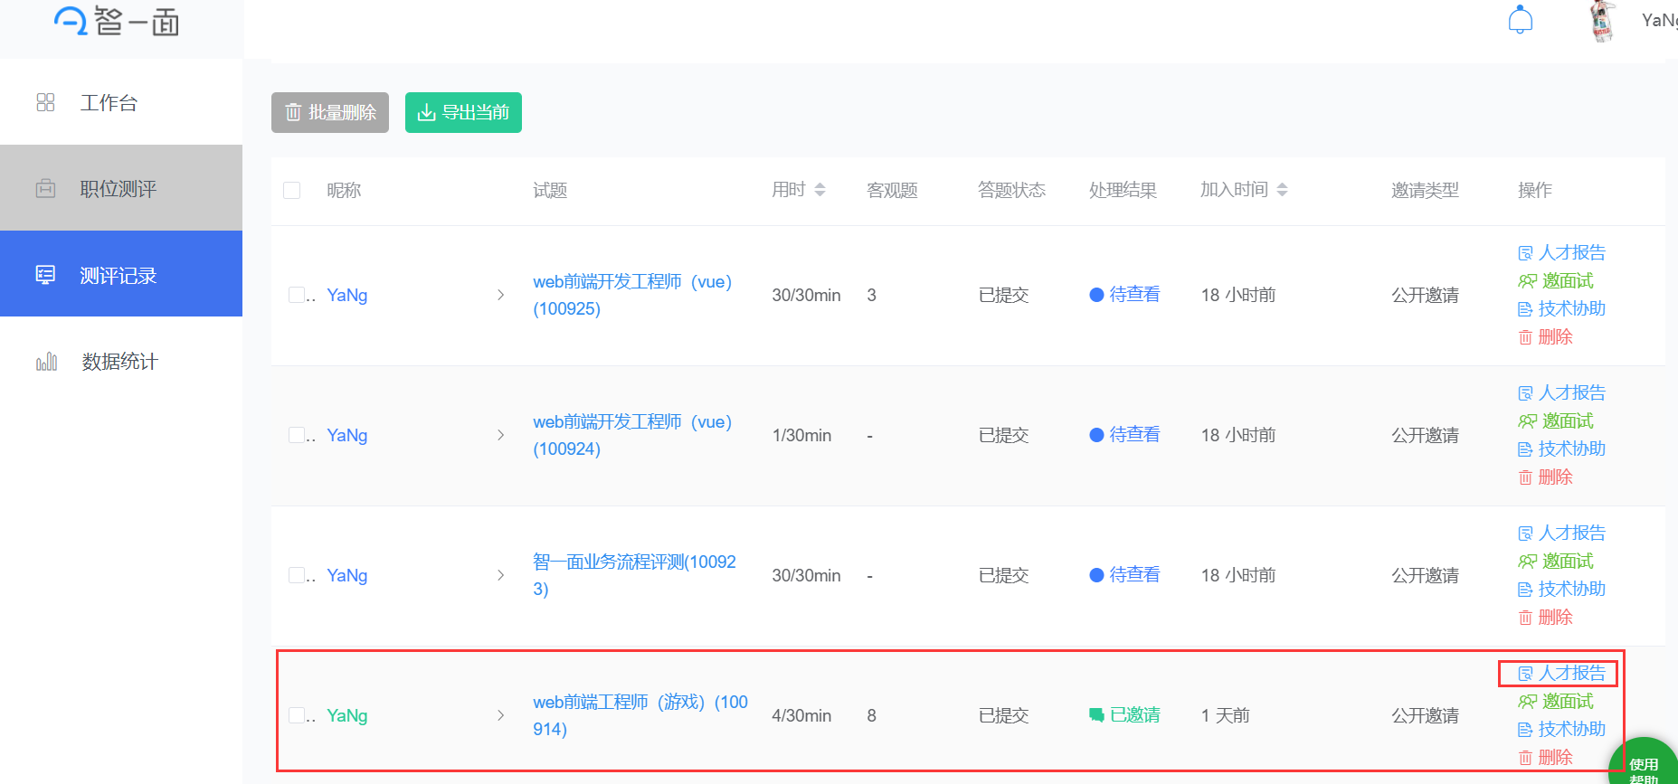Click 邀面试 for the 智一面业务流程评测 row
Viewport: 1678px width, 784px height.
point(1556,561)
